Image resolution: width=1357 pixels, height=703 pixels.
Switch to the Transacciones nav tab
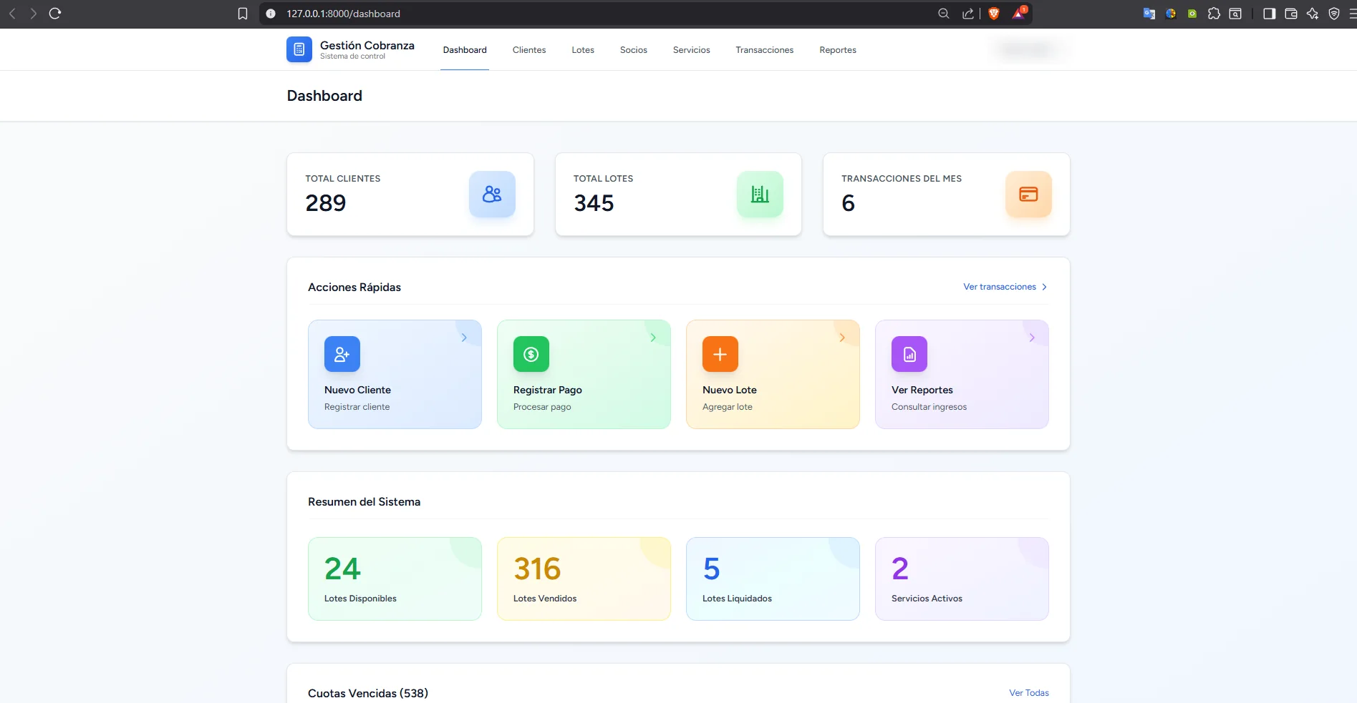(x=764, y=50)
